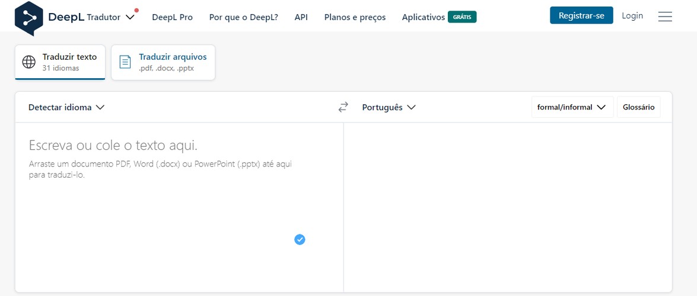Screen dimensions: 697x296
Task: Expand the Tradutor product dropdown
Action: 111,17
